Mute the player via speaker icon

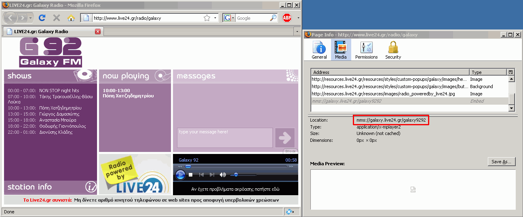223,175
